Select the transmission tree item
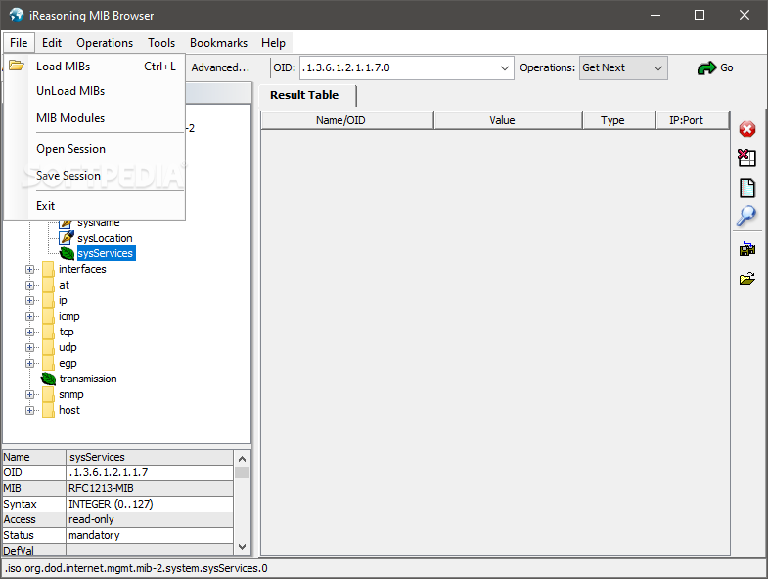 click(88, 379)
